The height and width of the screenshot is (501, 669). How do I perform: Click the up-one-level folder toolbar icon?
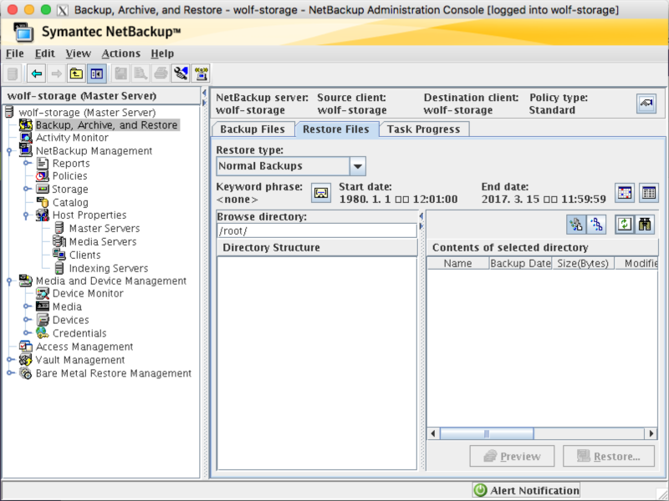point(76,73)
